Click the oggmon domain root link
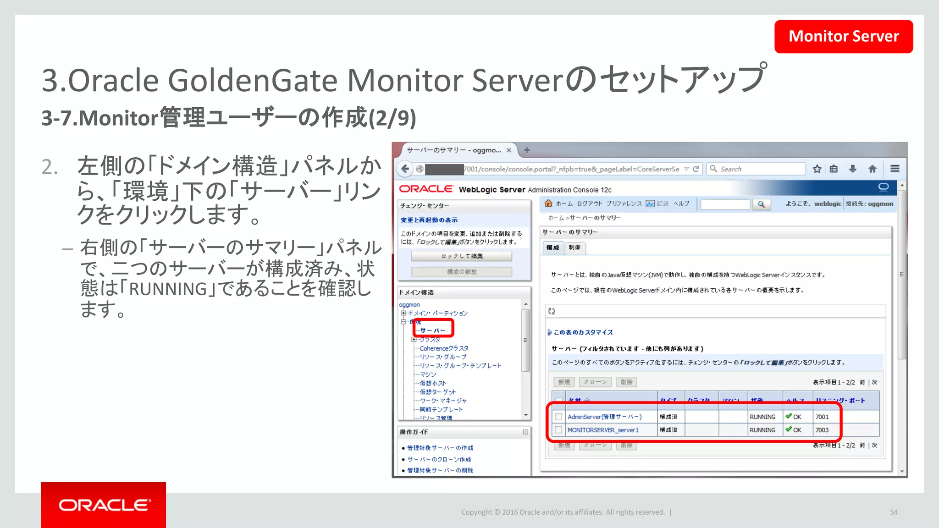The image size is (939, 528). pyautogui.click(x=409, y=305)
